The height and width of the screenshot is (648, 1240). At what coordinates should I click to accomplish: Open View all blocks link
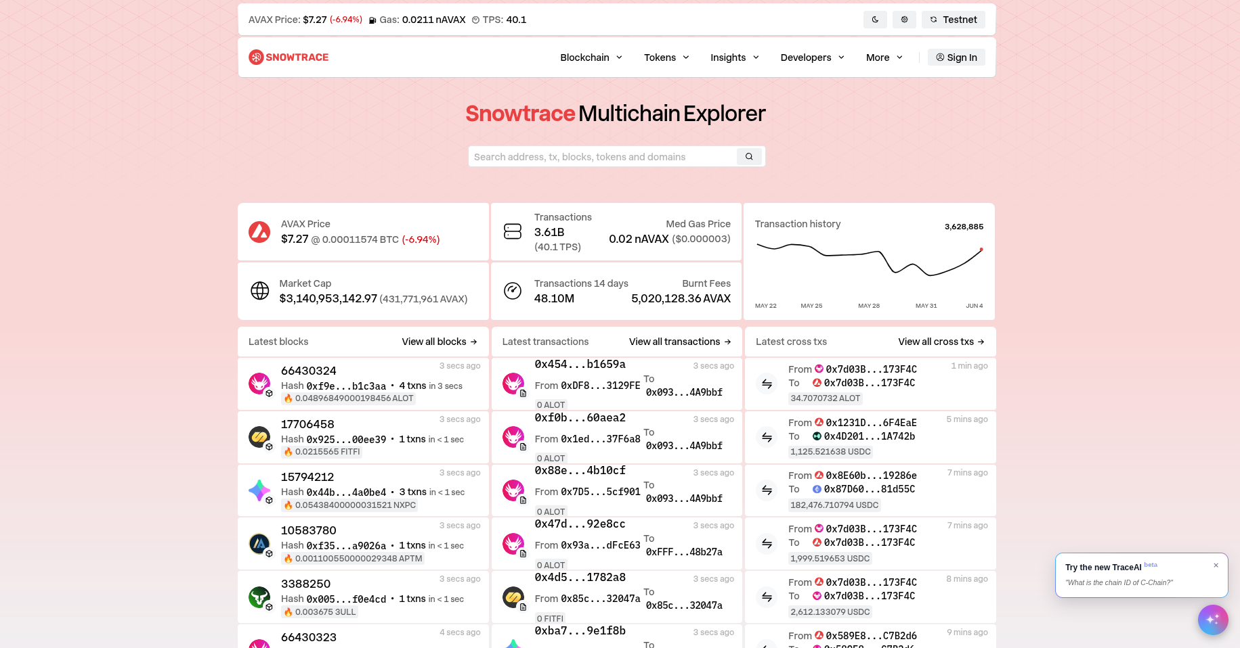[440, 342]
